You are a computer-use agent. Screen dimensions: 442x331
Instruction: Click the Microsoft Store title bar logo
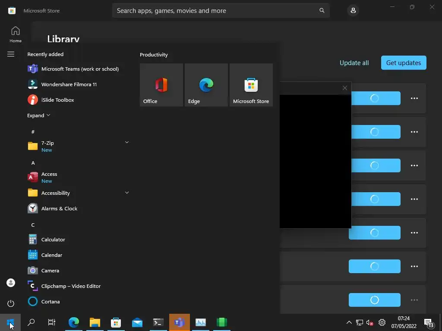click(12, 11)
